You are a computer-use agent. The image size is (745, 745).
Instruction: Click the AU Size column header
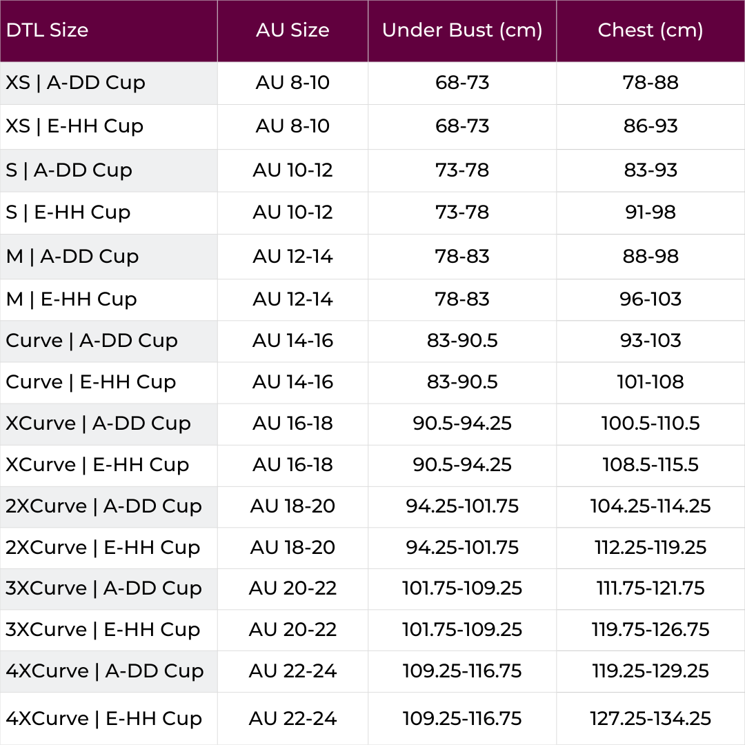pos(292,31)
